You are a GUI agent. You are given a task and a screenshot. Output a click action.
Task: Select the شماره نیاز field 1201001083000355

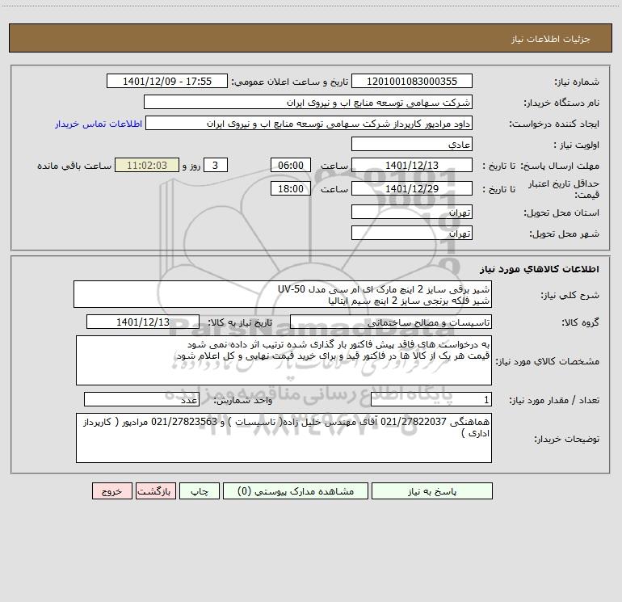point(412,82)
